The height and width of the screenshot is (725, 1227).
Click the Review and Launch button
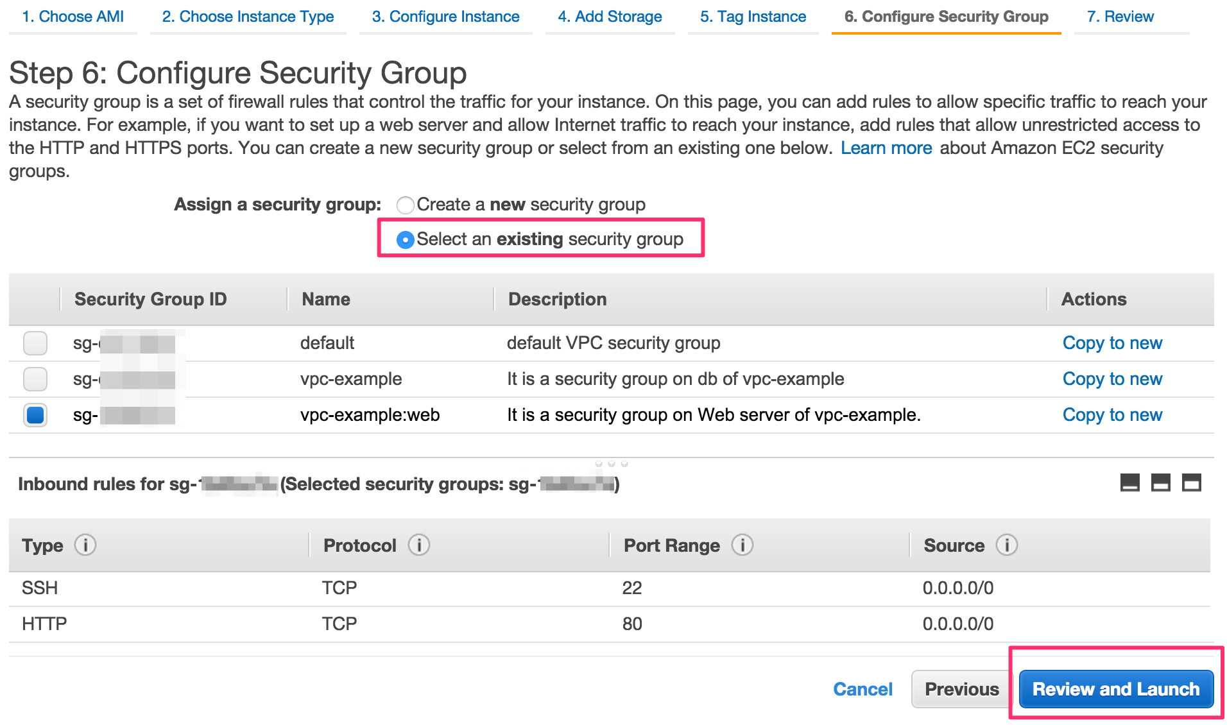[1115, 689]
